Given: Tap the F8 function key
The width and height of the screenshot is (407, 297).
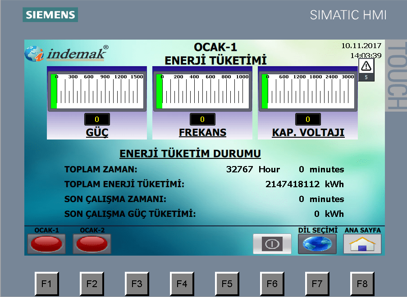Looking at the screenshot, I should [x=362, y=284].
